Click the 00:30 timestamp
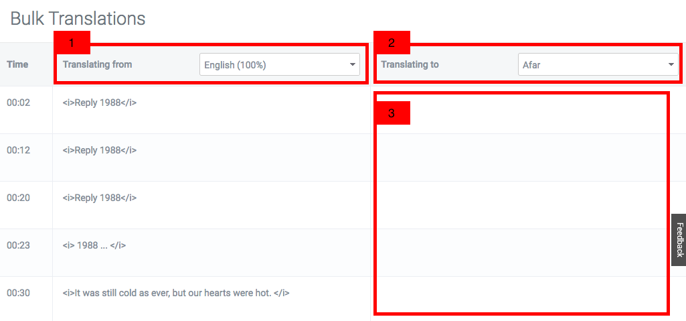This screenshot has width=686, height=321. click(x=18, y=293)
